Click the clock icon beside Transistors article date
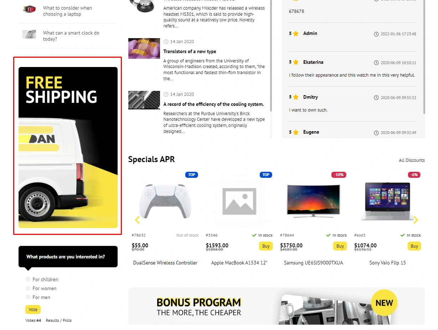Viewport: 438px width, 330px height. pos(166,42)
